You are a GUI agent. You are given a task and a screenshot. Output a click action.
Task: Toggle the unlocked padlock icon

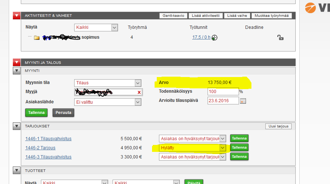[280, 38]
